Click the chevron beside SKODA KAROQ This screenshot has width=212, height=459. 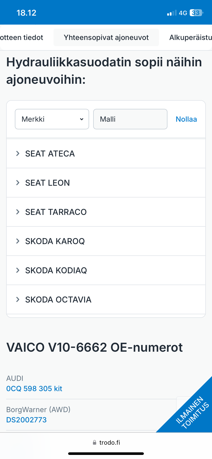click(18, 241)
